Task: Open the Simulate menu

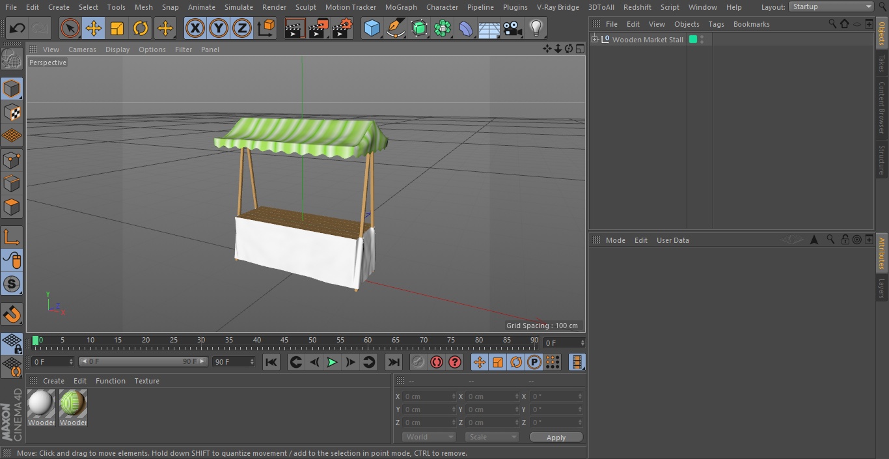Action: click(x=239, y=7)
